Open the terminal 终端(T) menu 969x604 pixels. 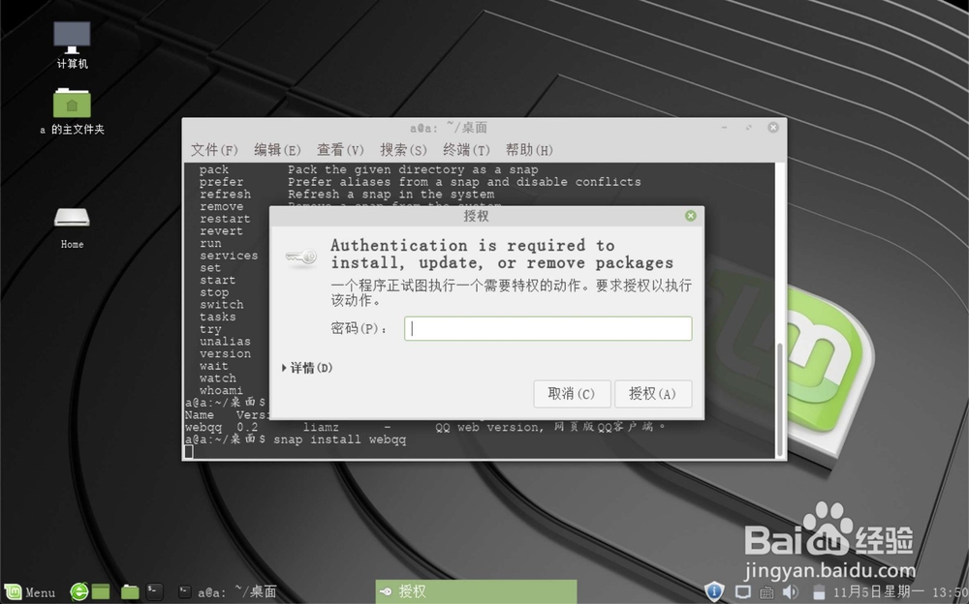click(466, 149)
